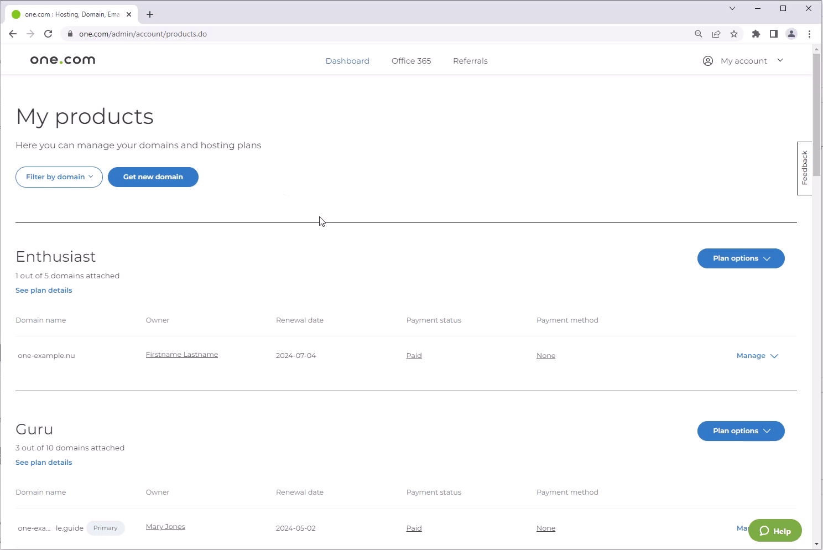
Task: Open See plan details under Enthusiast
Action: (x=44, y=290)
